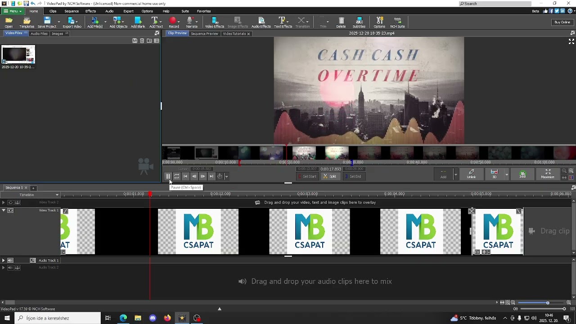Image resolution: width=576 pixels, height=324 pixels.
Task: Open the playback speed dropdown arrow
Action: point(226,176)
